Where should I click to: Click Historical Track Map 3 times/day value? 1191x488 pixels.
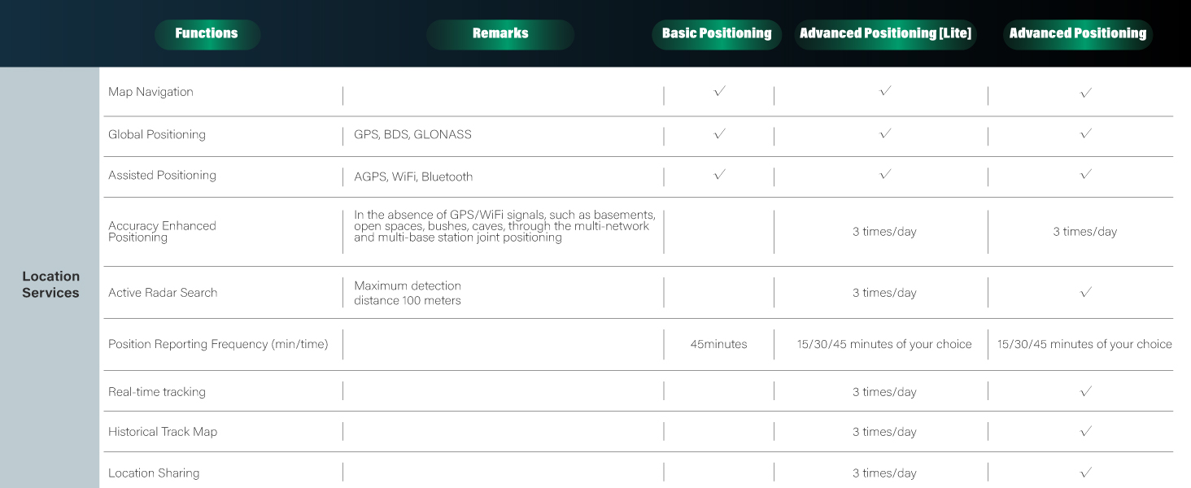884,432
